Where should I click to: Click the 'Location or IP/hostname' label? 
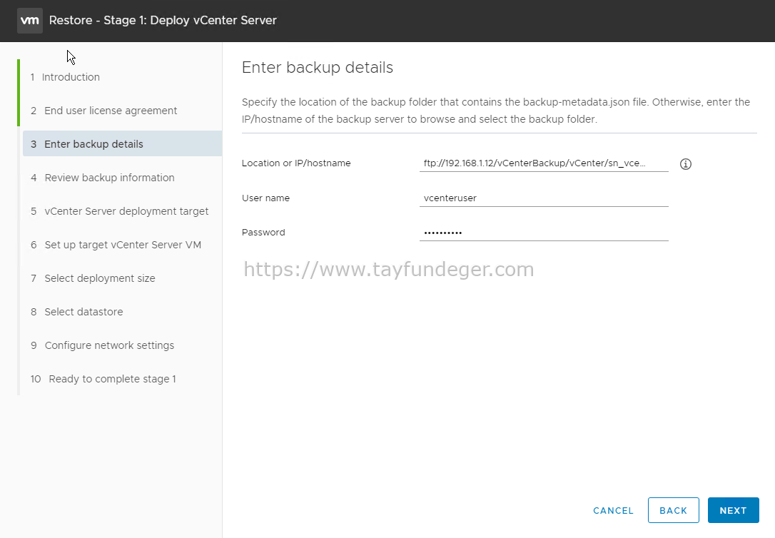[x=296, y=163]
